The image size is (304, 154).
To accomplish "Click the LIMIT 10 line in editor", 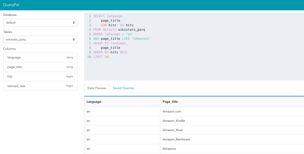I will tap(102, 57).
